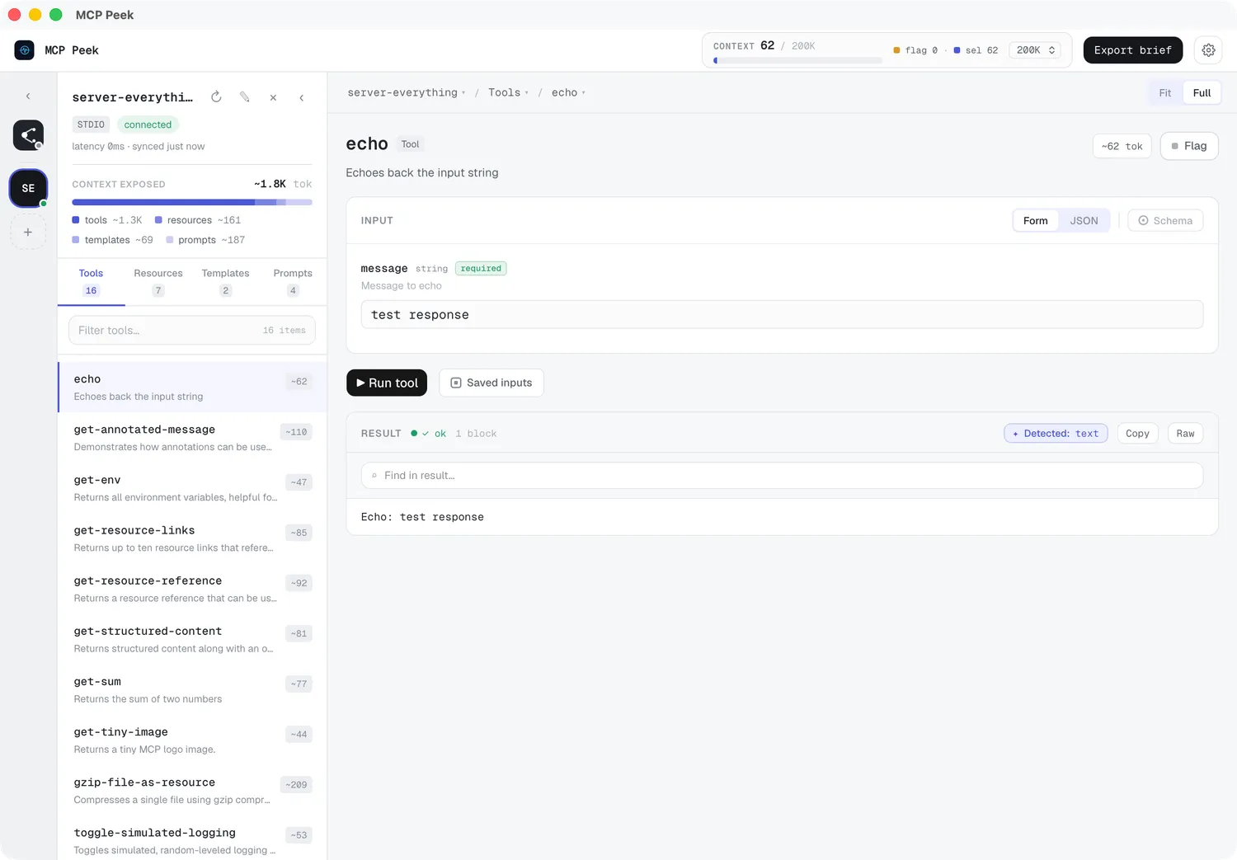The width and height of the screenshot is (1237, 860).
Task: Click the Schema button
Action: tap(1165, 220)
